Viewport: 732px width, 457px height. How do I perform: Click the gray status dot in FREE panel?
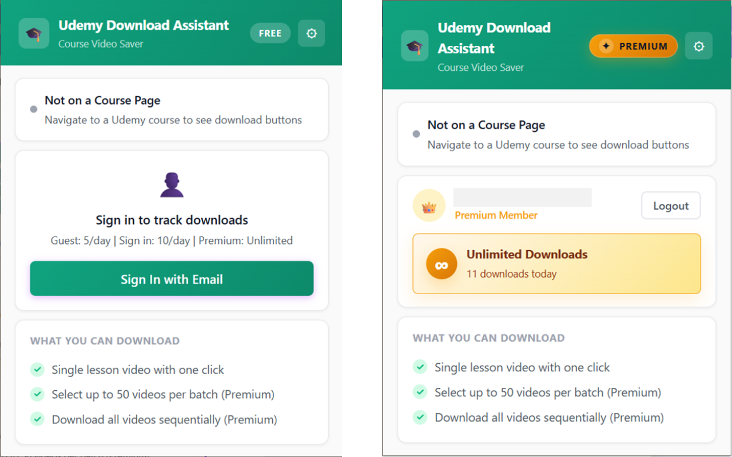(34, 110)
